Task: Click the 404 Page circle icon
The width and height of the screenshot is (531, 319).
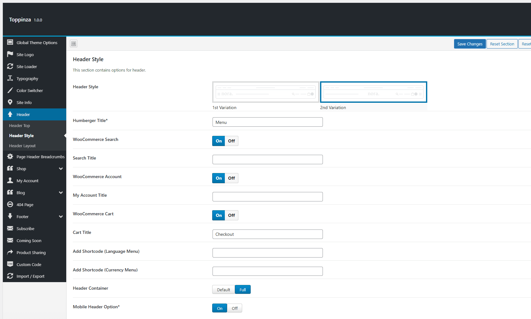Action: click(x=10, y=204)
